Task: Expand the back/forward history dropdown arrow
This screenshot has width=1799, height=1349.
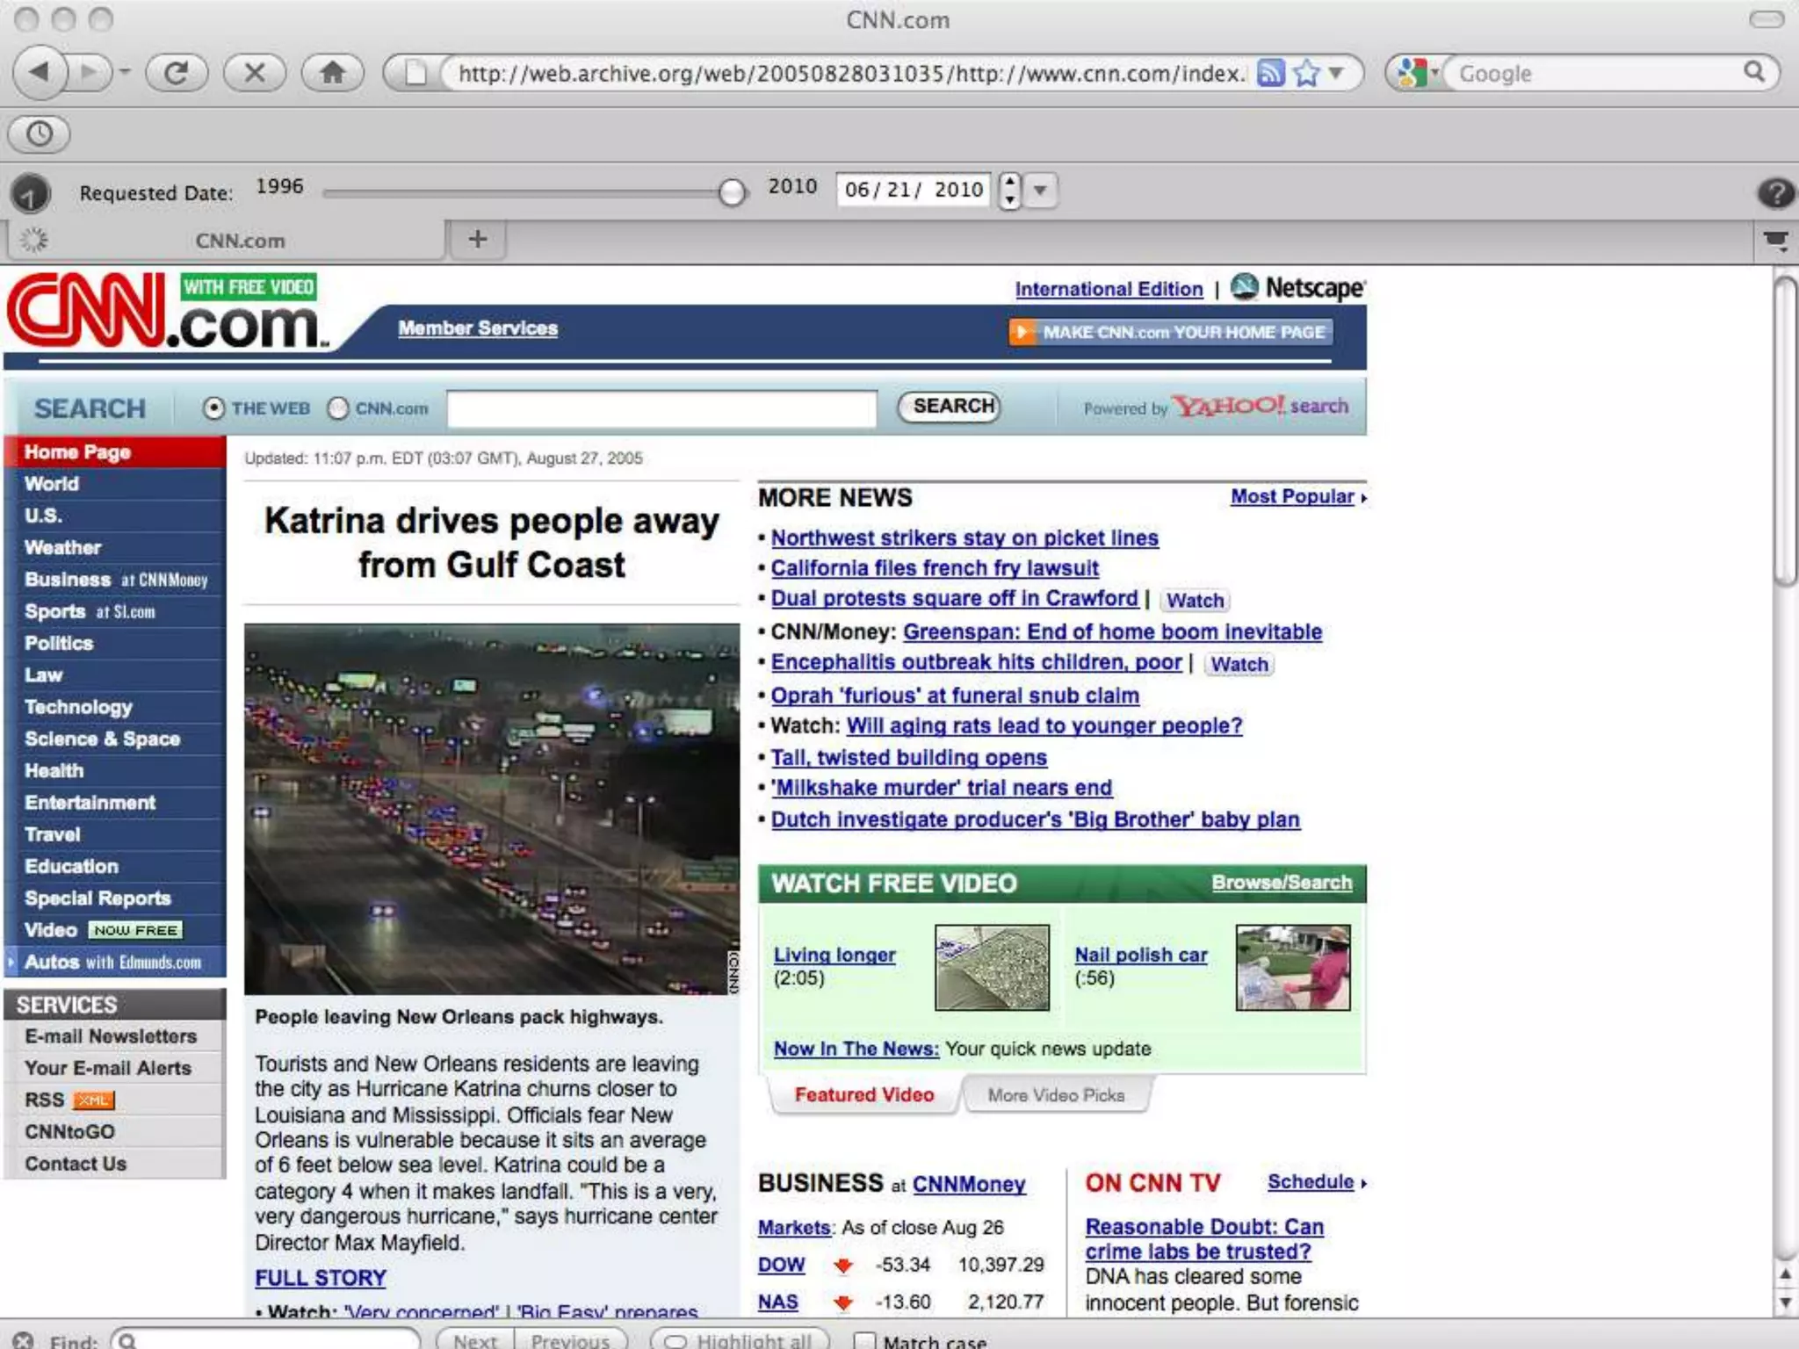Action: pyautogui.click(x=125, y=72)
